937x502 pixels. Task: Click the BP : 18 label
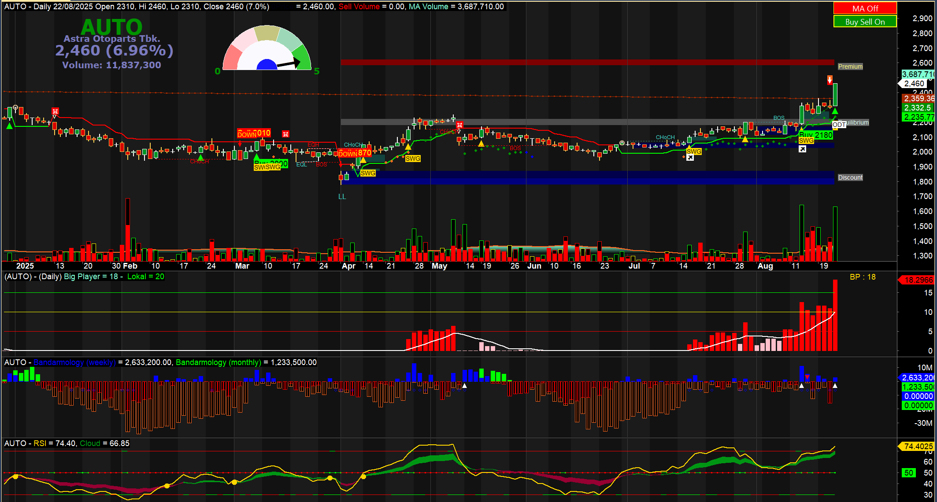click(863, 277)
